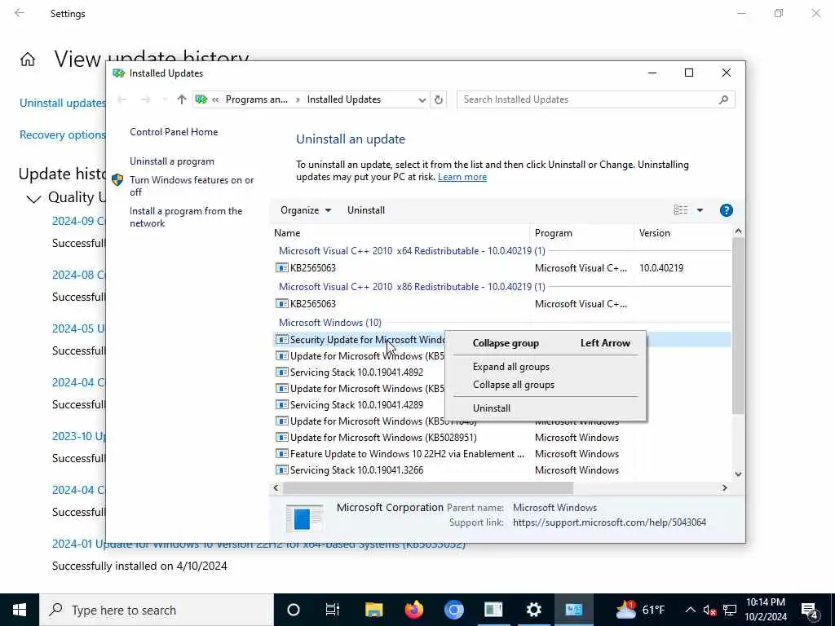Open Control Panel Home link

(x=174, y=132)
